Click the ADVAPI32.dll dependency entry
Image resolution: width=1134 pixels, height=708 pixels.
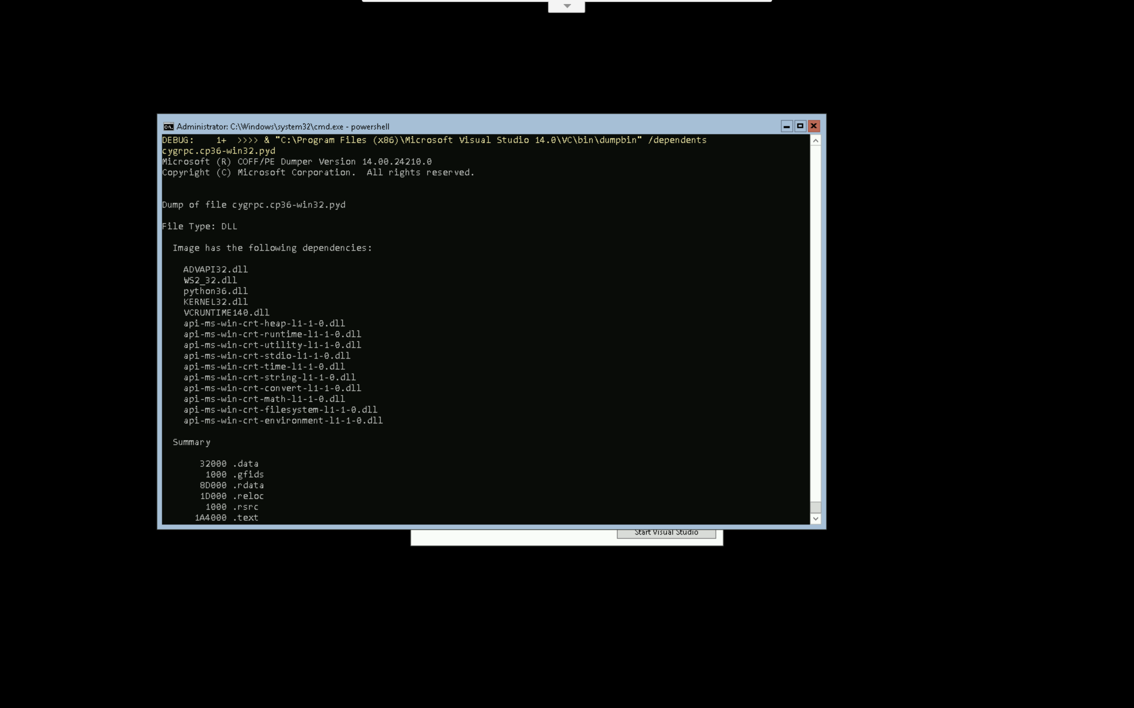[215, 269]
